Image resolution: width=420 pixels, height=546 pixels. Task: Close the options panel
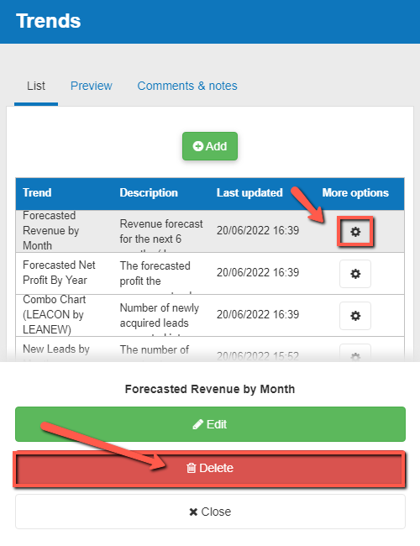click(x=210, y=512)
